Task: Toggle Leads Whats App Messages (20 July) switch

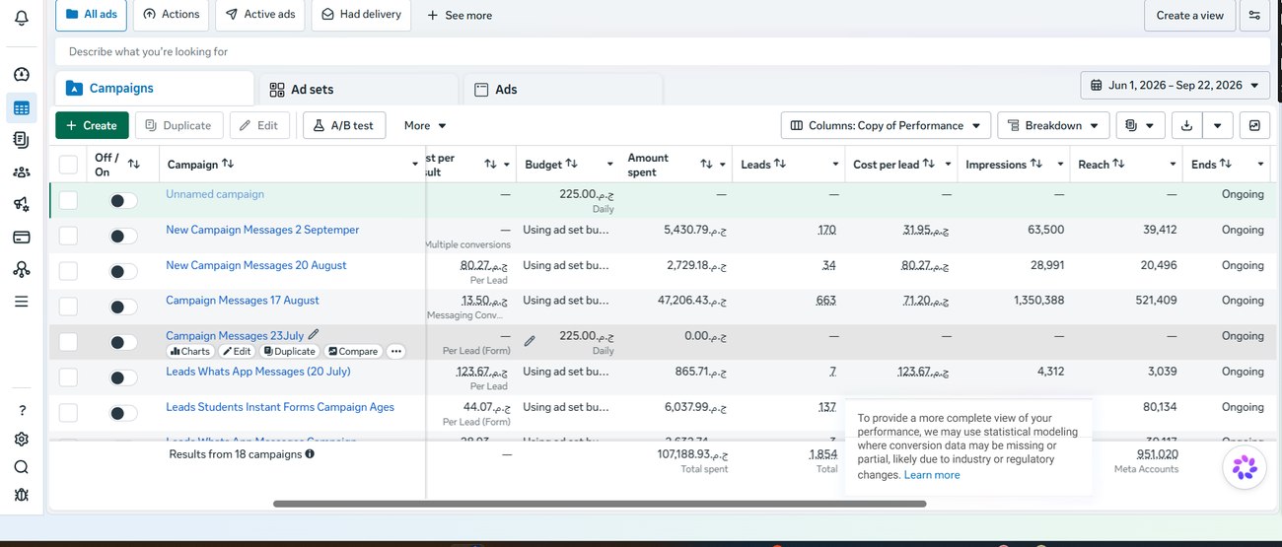Action: tap(123, 377)
